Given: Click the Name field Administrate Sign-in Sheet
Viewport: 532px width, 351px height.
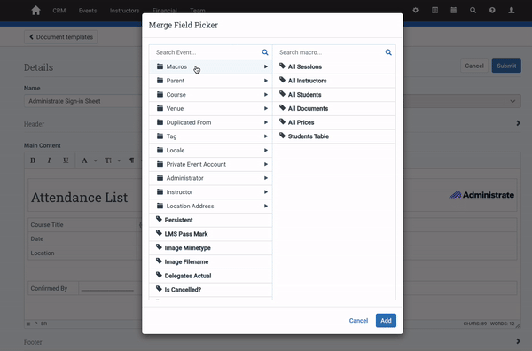Looking at the screenshot, I should tap(83, 101).
